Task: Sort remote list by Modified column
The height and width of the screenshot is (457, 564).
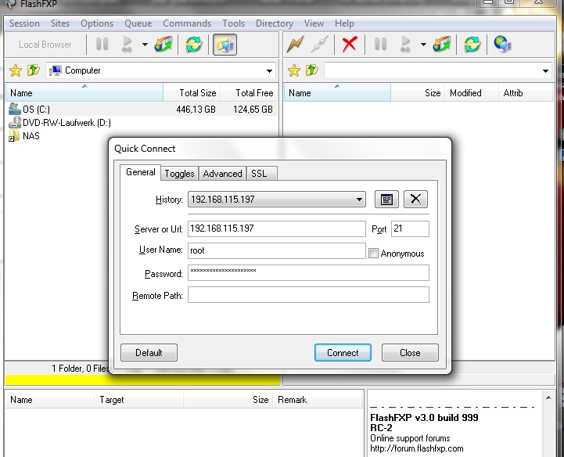Action: point(472,93)
